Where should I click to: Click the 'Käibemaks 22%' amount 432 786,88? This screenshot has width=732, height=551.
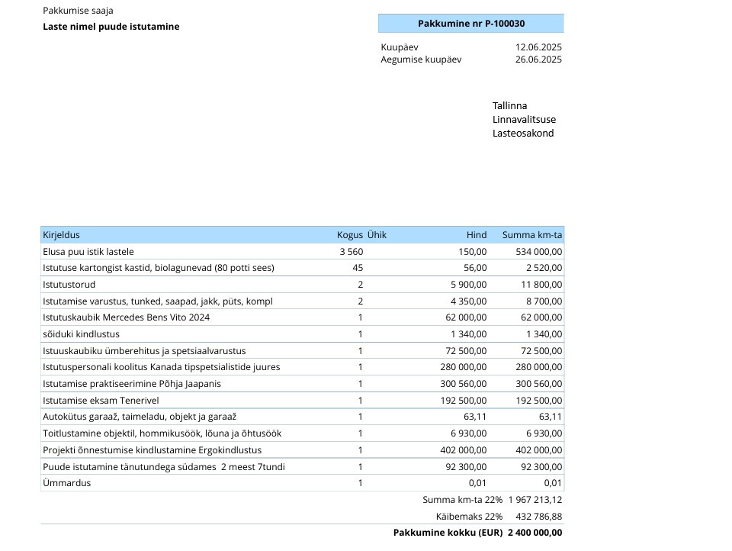pyautogui.click(x=539, y=517)
